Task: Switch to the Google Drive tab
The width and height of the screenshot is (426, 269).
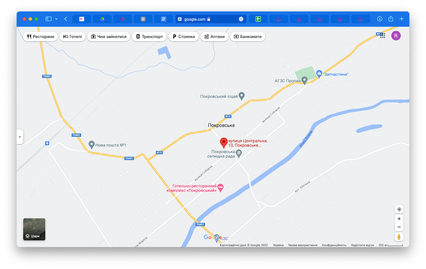Action: [102, 19]
